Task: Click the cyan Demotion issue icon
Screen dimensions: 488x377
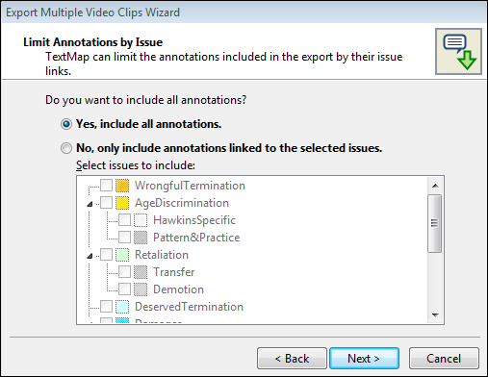Action: (x=141, y=289)
